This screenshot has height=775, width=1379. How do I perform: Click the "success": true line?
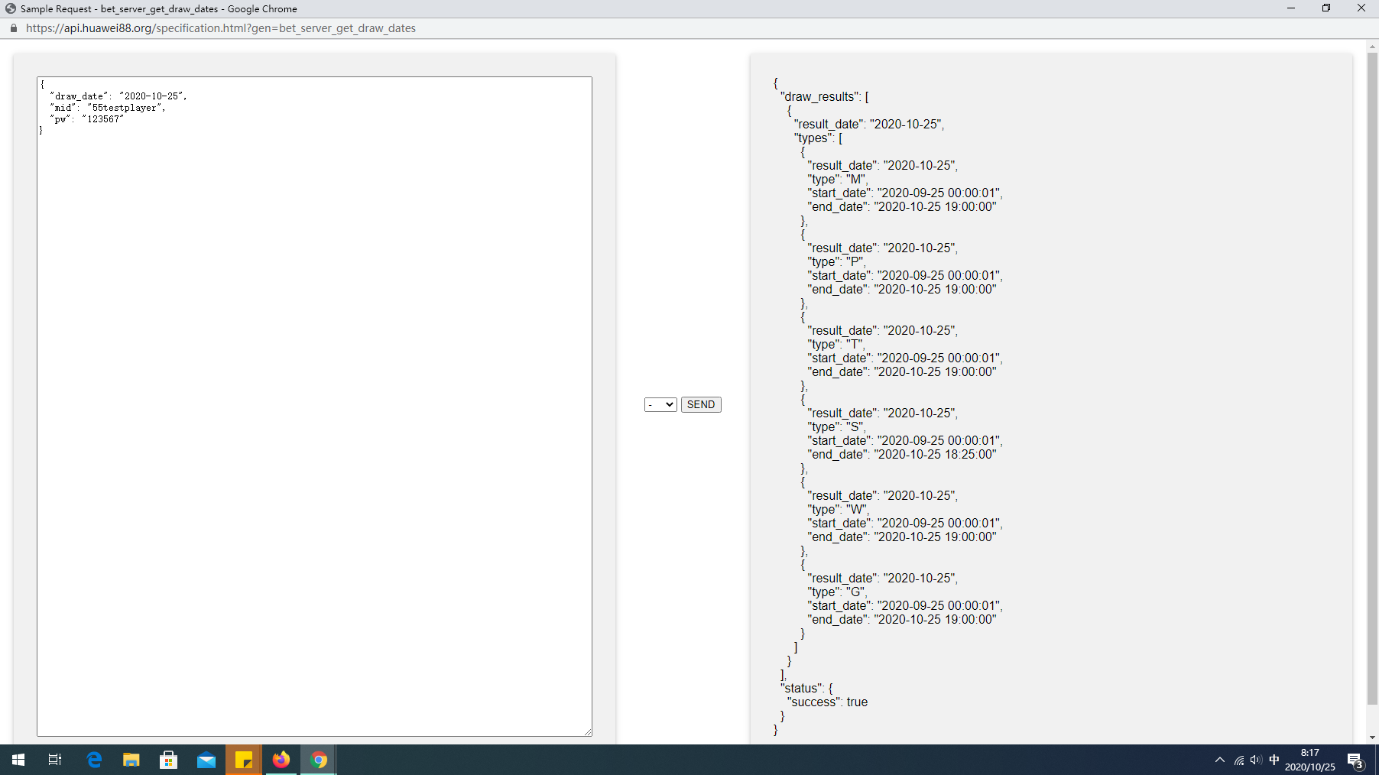(x=827, y=702)
